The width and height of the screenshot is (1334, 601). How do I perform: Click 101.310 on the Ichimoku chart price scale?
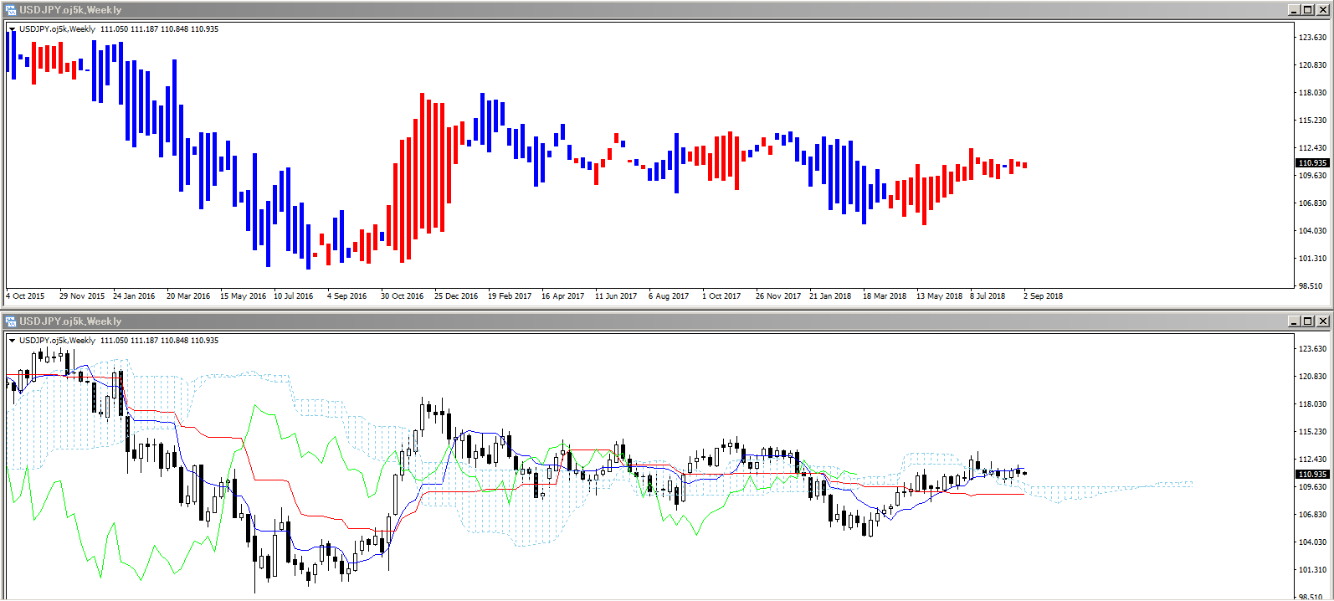pyautogui.click(x=1312, y=570)
